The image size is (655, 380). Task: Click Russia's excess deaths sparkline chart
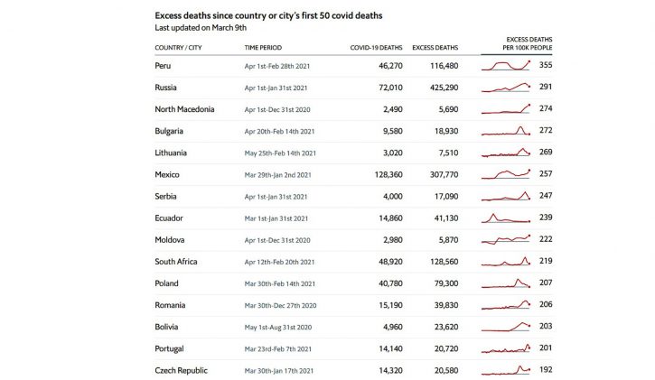click(x=506, y=88)
